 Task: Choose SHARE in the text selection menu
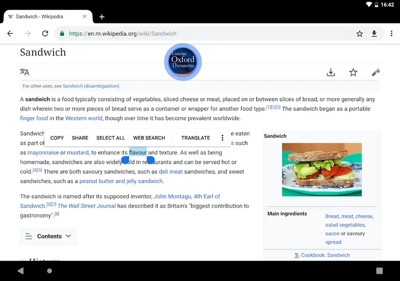pos(80,138)
